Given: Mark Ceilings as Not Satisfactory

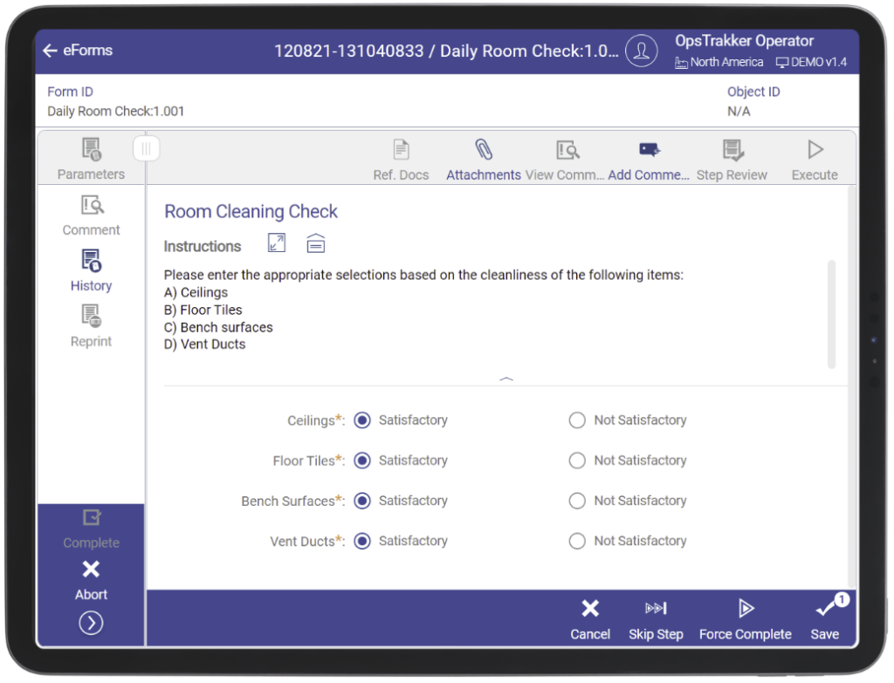Looking at the screenshot, I should (577, 420).
